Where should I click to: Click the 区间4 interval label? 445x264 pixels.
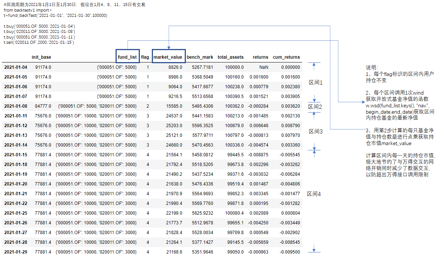pyautogui.click(x=314, y=194)
